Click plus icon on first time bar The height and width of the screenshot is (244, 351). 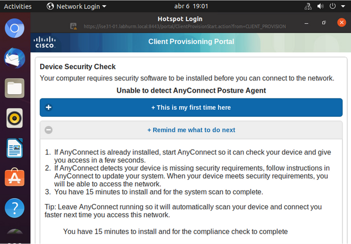(x=49, y=107)
